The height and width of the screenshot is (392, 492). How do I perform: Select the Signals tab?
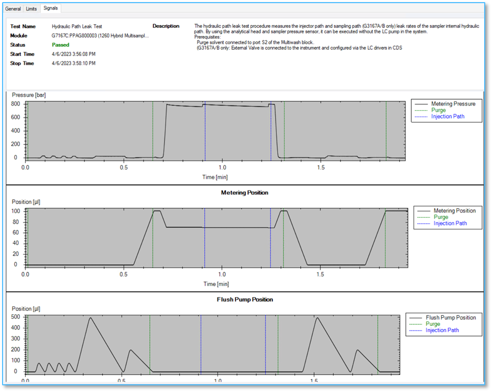click(50, 8)
